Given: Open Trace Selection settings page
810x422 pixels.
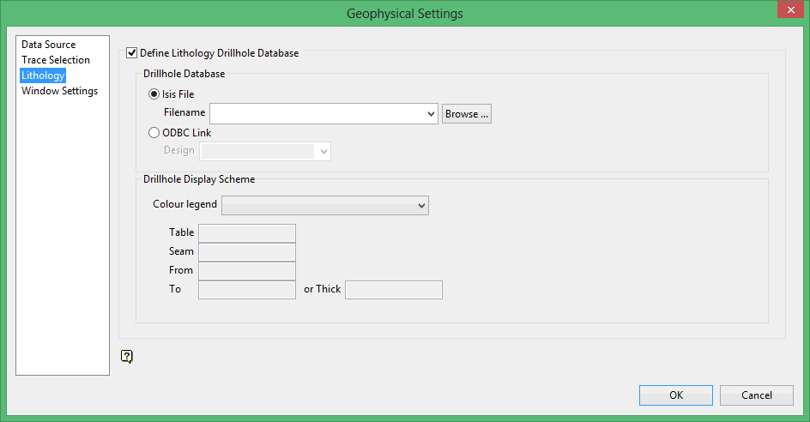Looking at the screenshot, I should (x=56, y=60).
